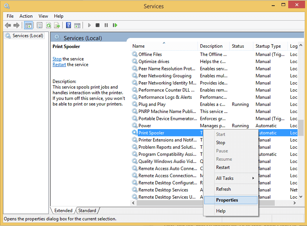Select the Performance Counter DLL ... row
This screenshot has width=307, height=226.
[215, 90]
